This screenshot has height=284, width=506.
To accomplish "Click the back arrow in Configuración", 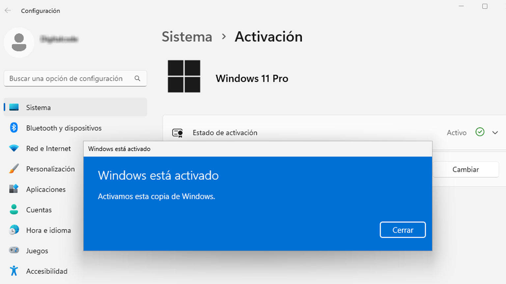I will coord(8,11).
